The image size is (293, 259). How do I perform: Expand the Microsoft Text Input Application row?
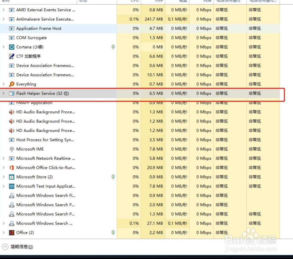4,186
